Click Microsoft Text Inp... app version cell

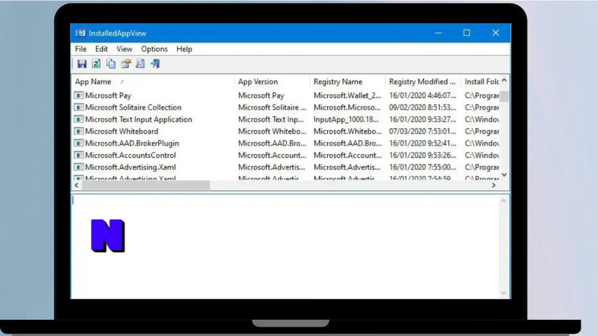pyautogui.click(x=271, y=119)
